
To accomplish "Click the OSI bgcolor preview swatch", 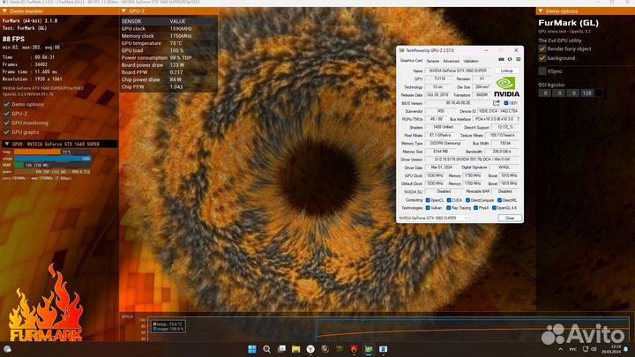I will [599, 93].
